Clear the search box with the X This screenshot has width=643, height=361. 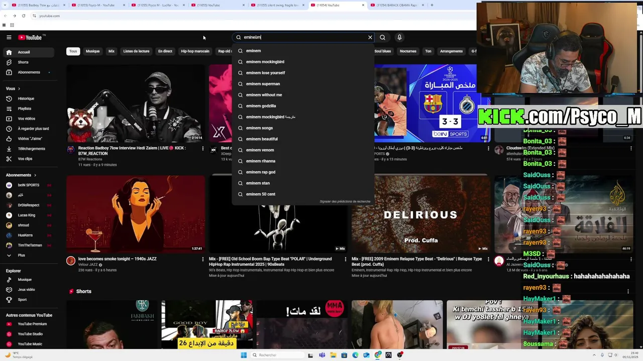(x=370, y=37)
